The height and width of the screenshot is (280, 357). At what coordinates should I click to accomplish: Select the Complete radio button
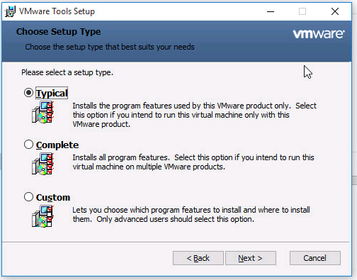(28, 145)
